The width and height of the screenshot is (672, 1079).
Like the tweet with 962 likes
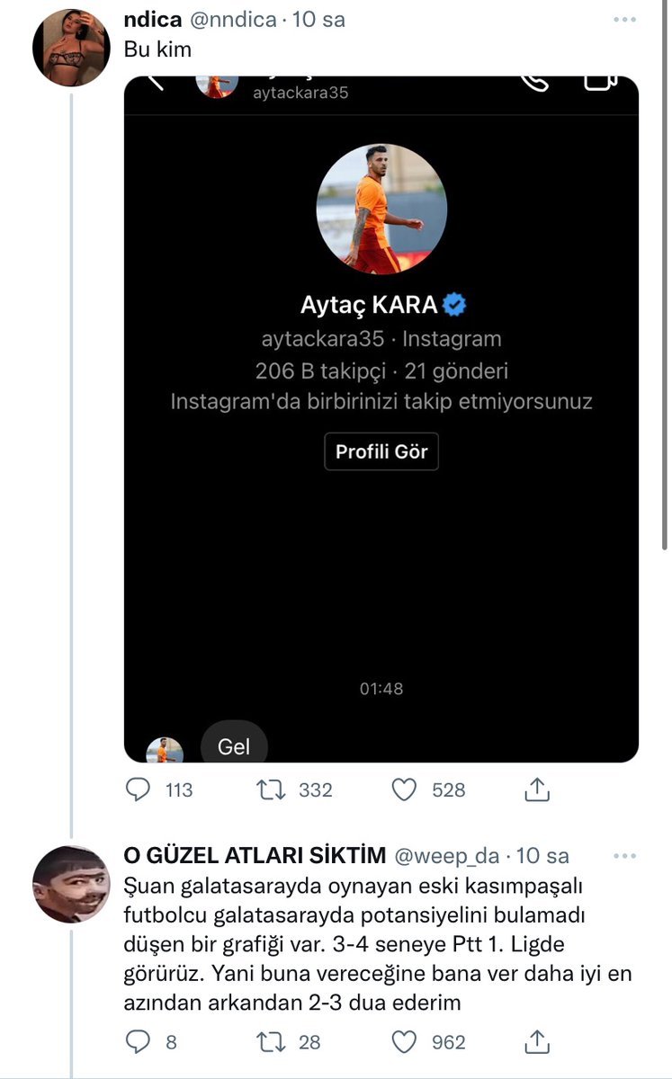(x=406, y=1042)
